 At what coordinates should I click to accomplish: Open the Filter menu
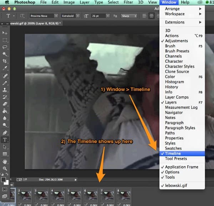coord(128,2)
